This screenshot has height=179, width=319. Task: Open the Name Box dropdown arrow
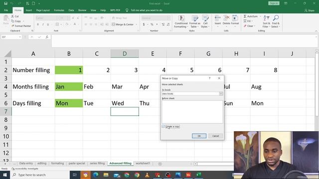coord(20,37)
